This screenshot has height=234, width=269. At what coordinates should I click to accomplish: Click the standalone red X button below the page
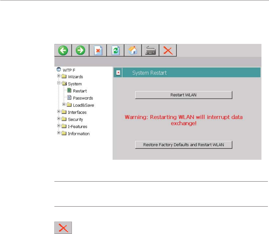(63, 228)
